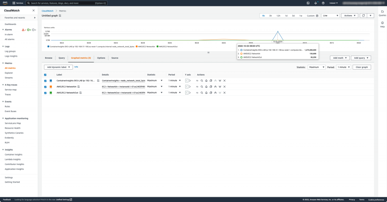Duplicate the ContainerInsights metric row
The height and width of the screenshot is (202, 387).
211,81
